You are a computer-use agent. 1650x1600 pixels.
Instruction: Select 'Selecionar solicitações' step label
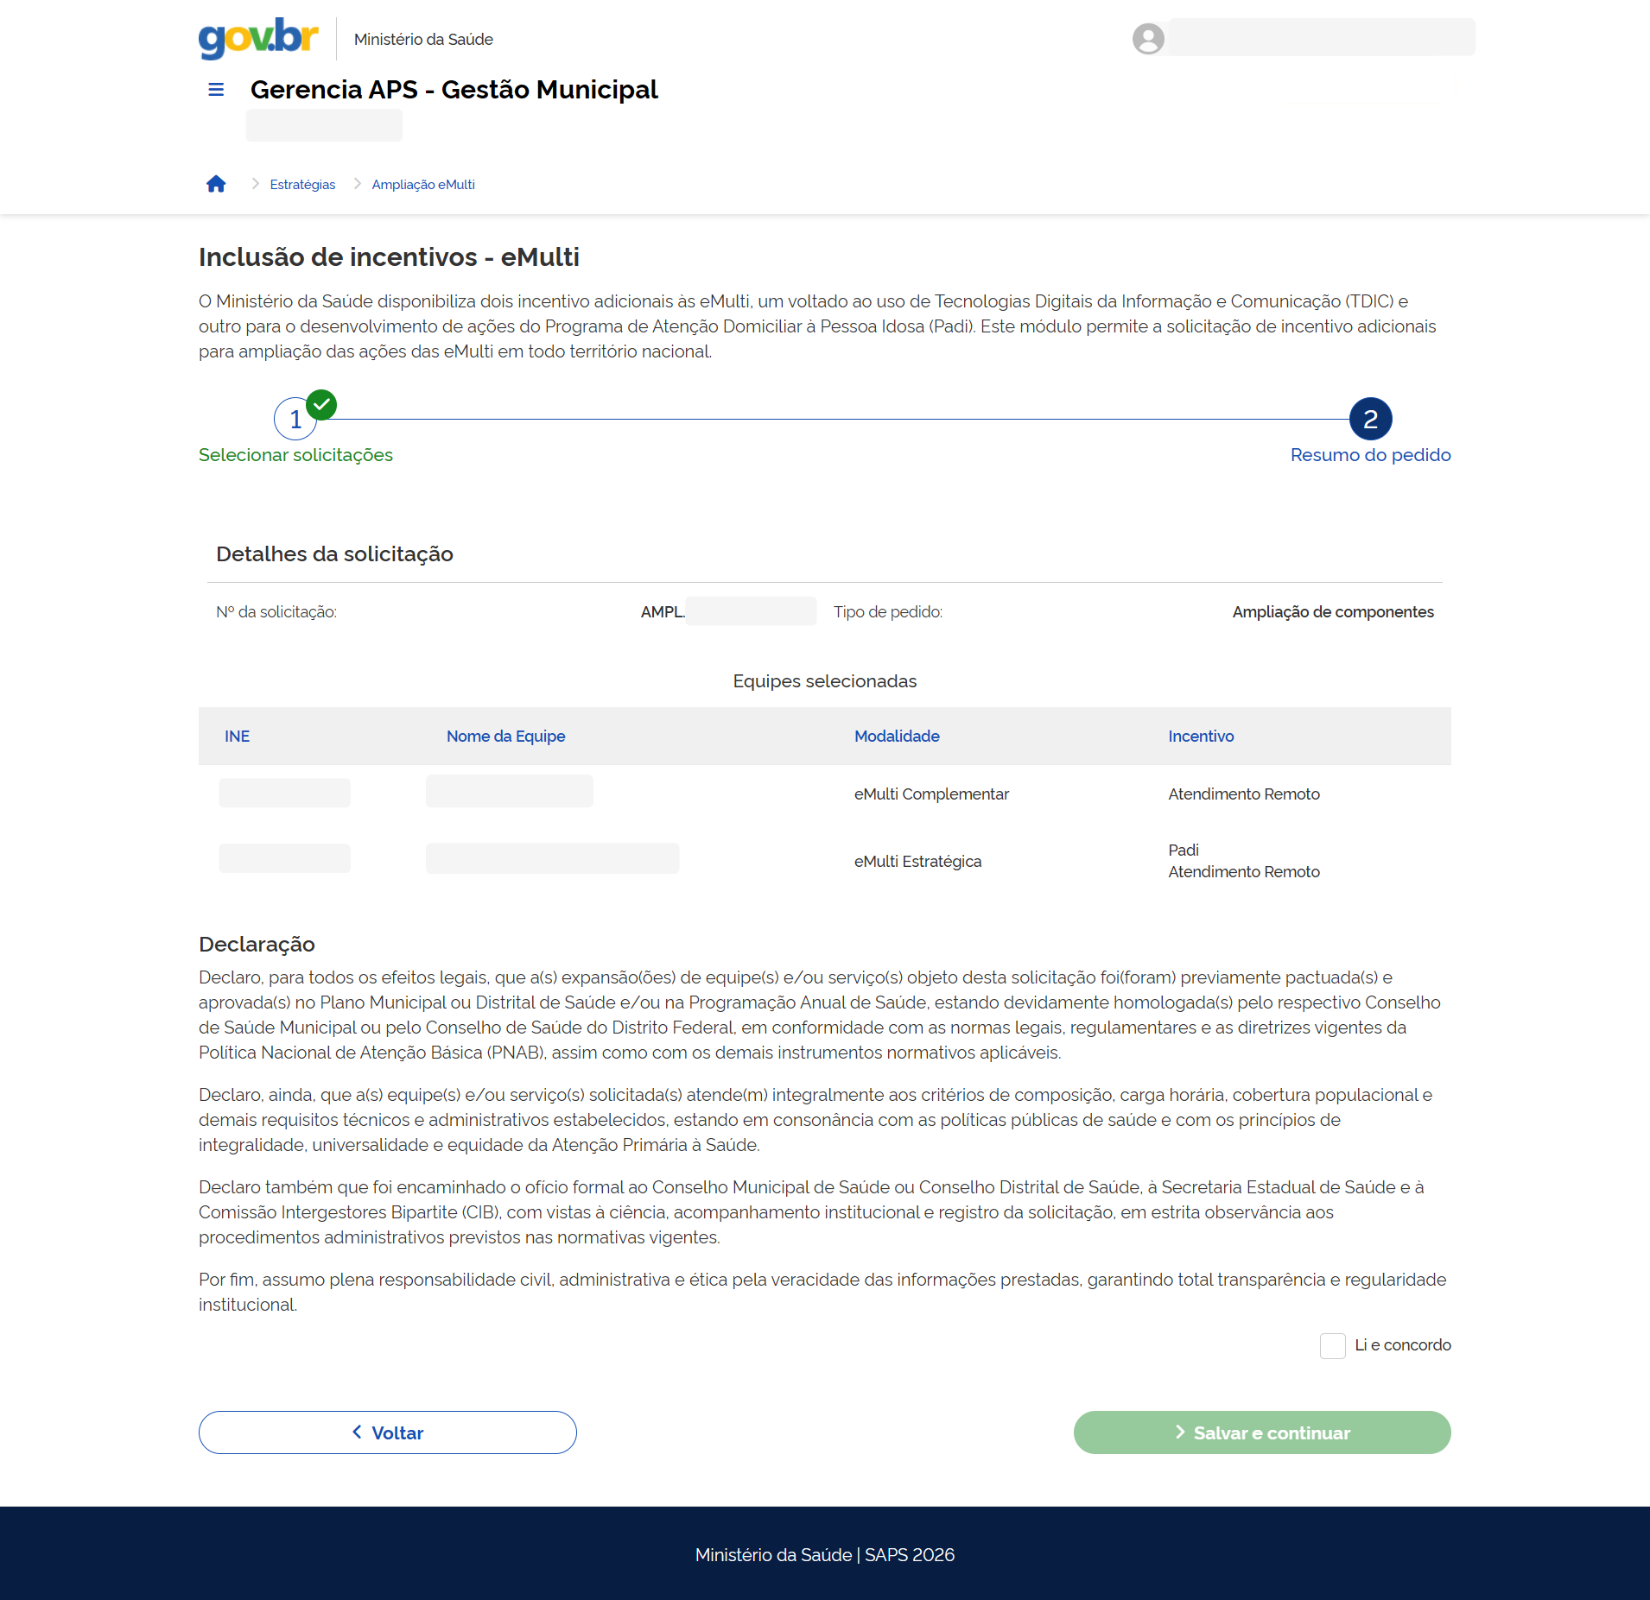tap(295, 455)
